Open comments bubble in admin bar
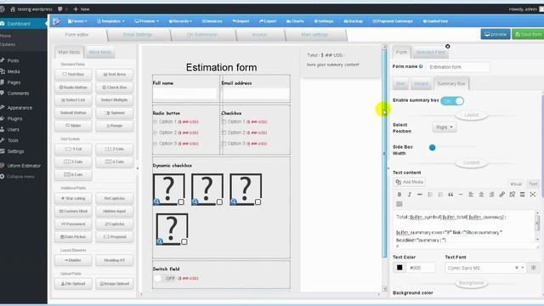This screenshot has height=306, width=544. (60, 9)
